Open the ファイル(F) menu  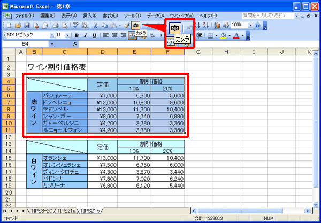(25, 16)
